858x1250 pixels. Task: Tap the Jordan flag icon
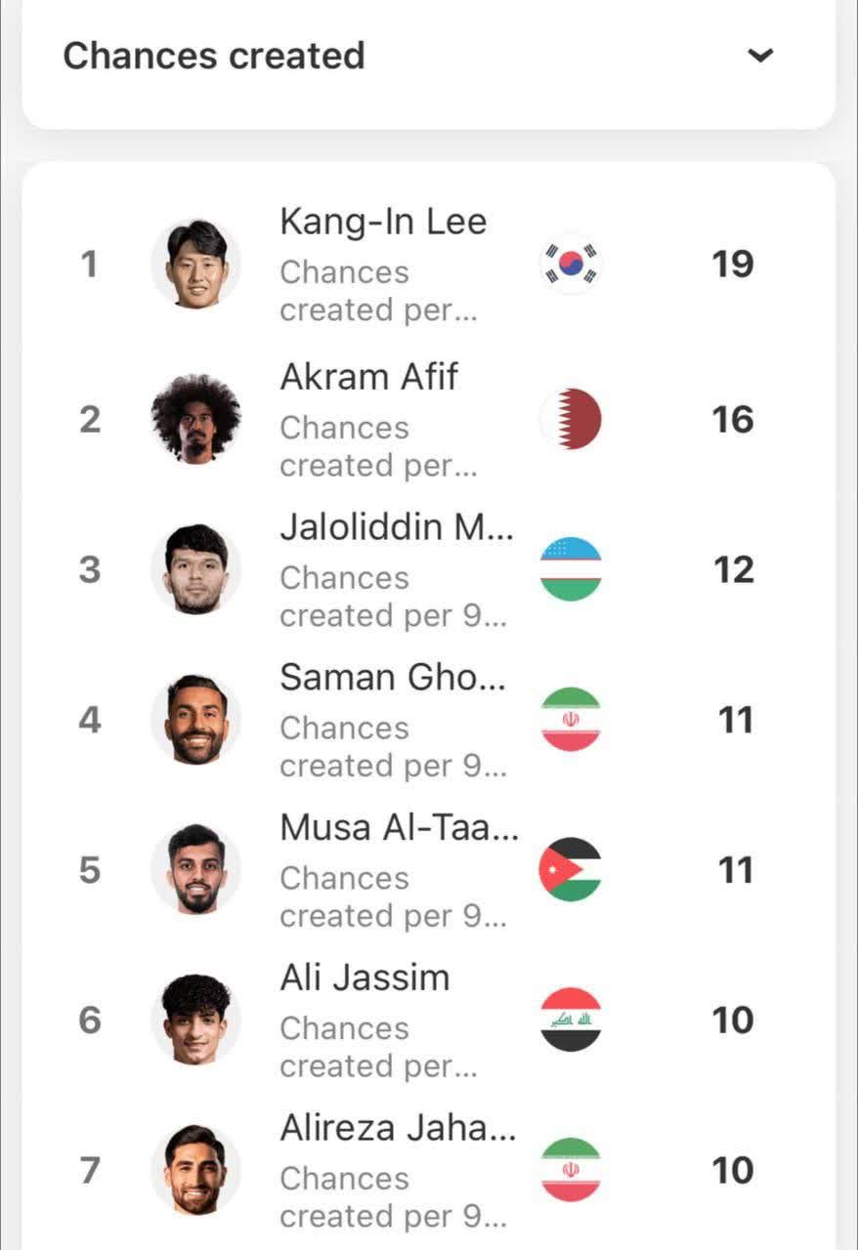(571, 869)
